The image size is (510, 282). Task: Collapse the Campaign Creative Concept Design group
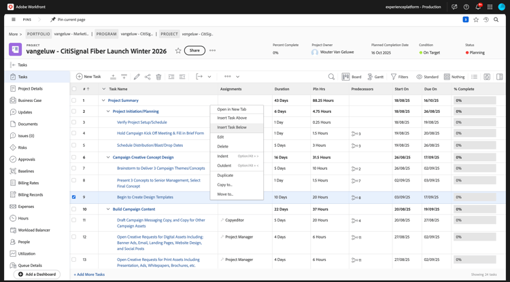point(108,157)
